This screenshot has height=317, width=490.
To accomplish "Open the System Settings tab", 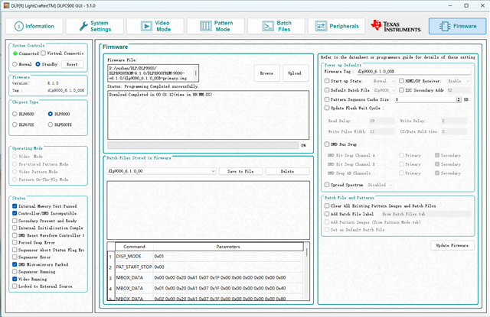I will click(95, 26).
